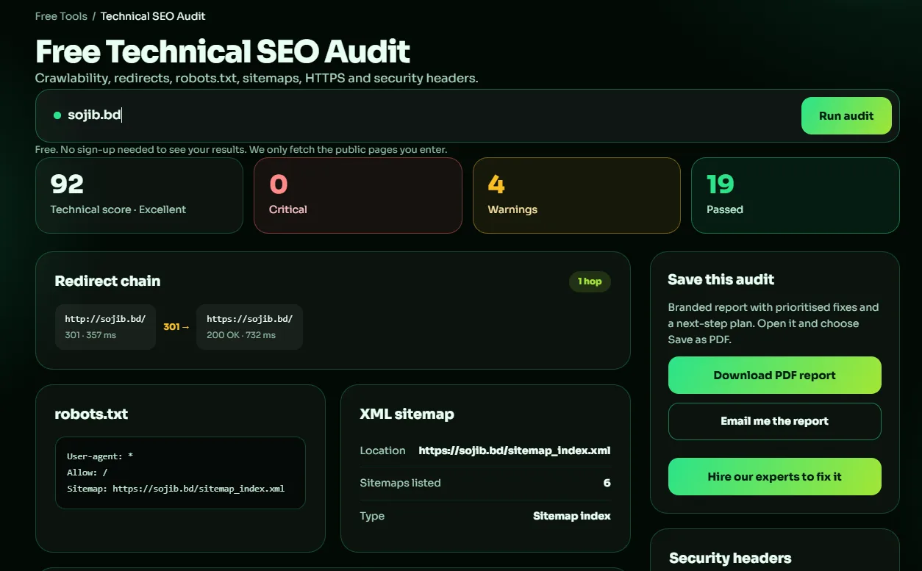Click Hire our experts to fix it
The height and width of the screenshot is (571, 922).
tap(775, 476)
